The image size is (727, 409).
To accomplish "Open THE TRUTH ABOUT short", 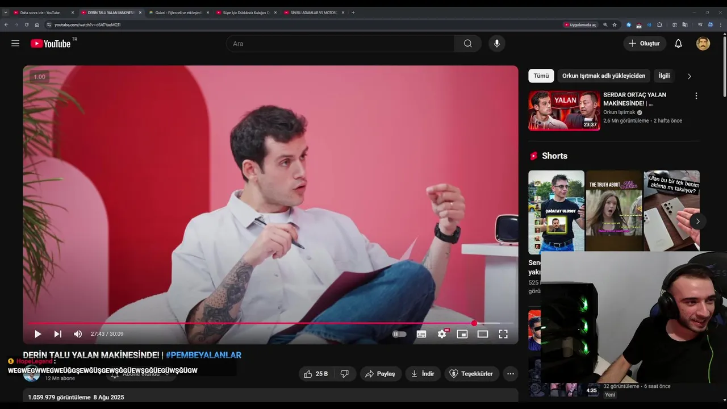I will 614,211.
